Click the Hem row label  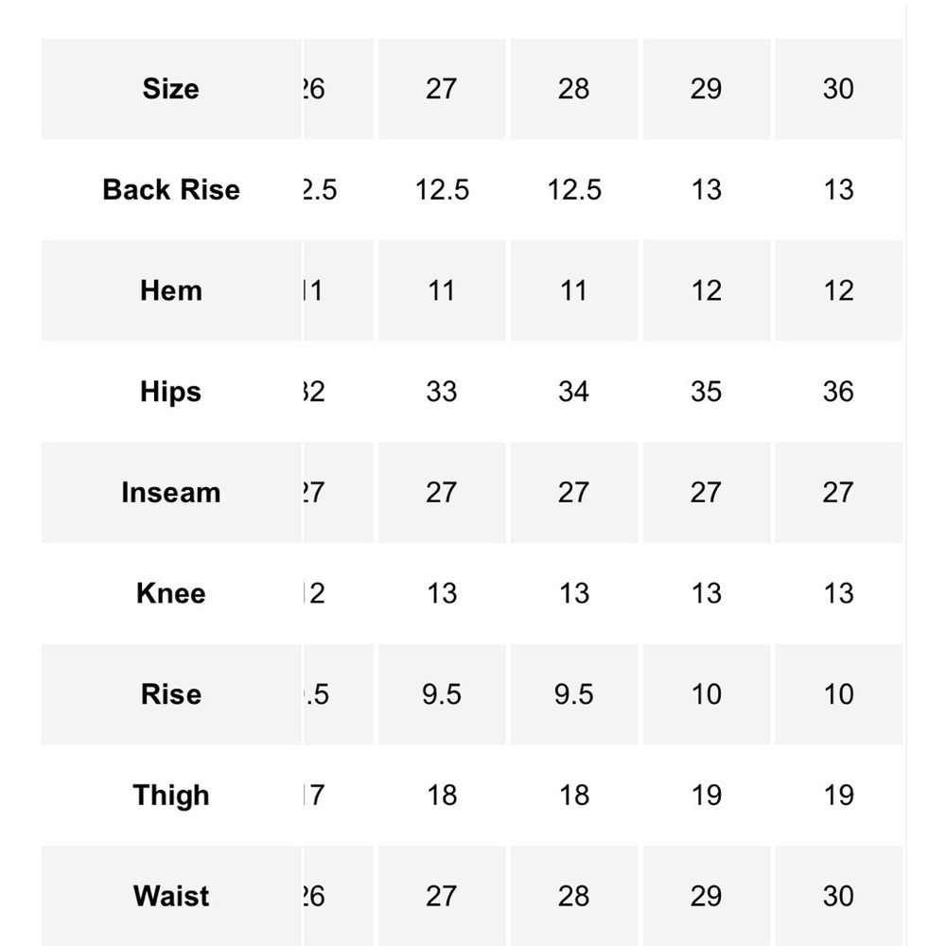point(171,290)
